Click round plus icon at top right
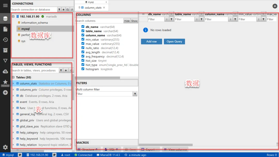Viewport: 279px width, 157px height. (275, 6)
